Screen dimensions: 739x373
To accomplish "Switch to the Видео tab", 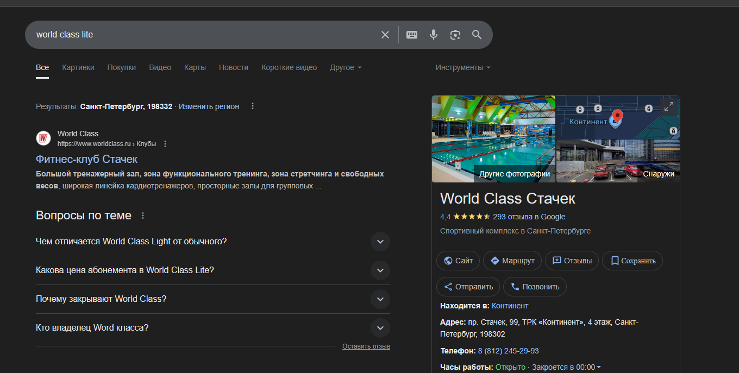I will tap(160, 67).
